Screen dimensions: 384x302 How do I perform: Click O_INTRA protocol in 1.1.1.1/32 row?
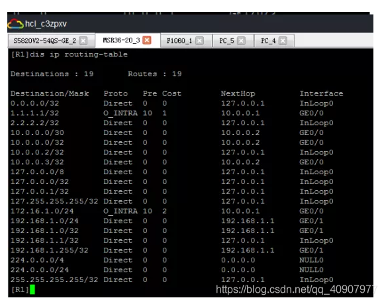(120, 113)
